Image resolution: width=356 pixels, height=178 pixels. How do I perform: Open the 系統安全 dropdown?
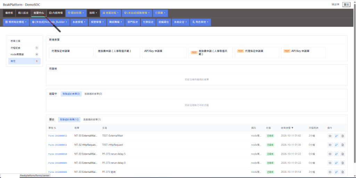coord(180,22)
